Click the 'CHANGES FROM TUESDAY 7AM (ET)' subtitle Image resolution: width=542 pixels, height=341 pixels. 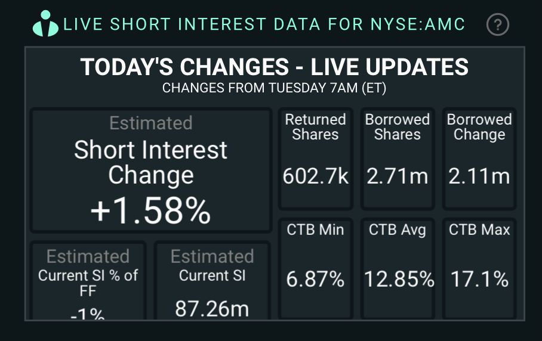275,88
